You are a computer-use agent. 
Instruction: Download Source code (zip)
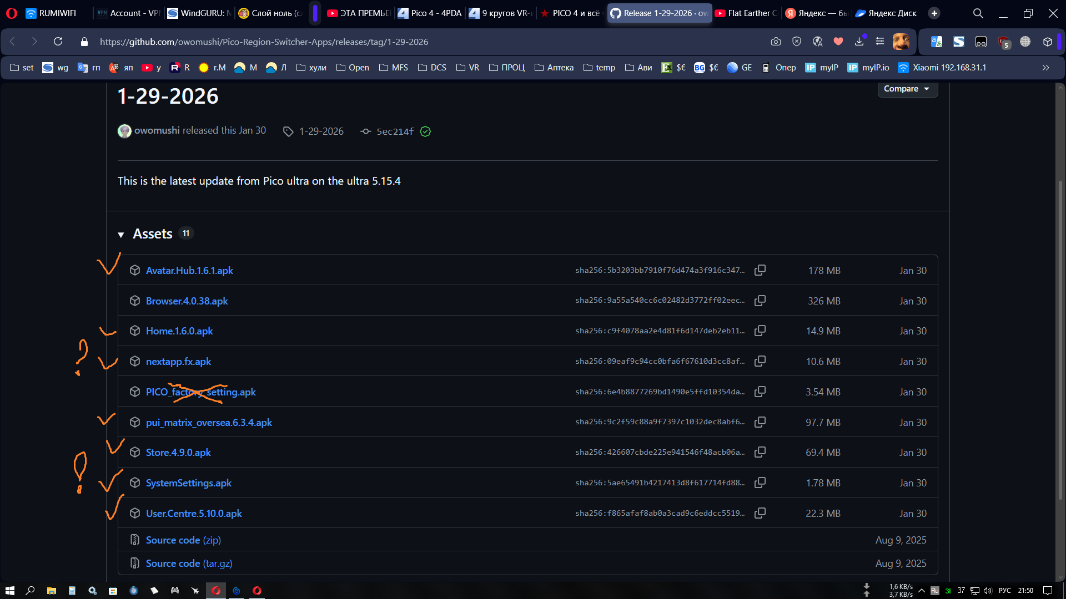(183, 540)
